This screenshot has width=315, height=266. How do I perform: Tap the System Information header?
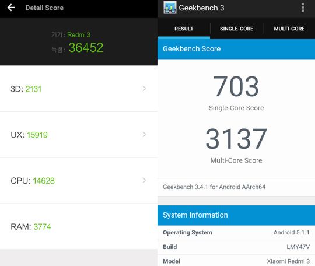point(236,215)
